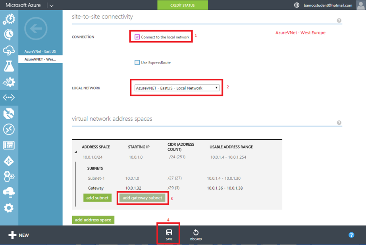Open help for site-to-site connectivity section
366x245 pixels.
[339, 21]
